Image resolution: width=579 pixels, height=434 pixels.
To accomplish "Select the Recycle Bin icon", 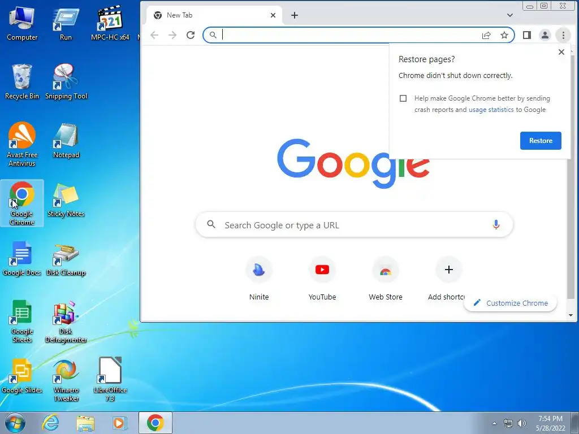I will point(22,82).
